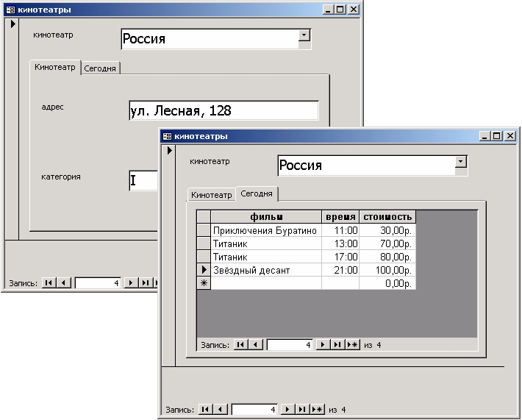522x420 pixels.
Task: Go to next record in front window bottom navigator
Action: click(287, 409)
